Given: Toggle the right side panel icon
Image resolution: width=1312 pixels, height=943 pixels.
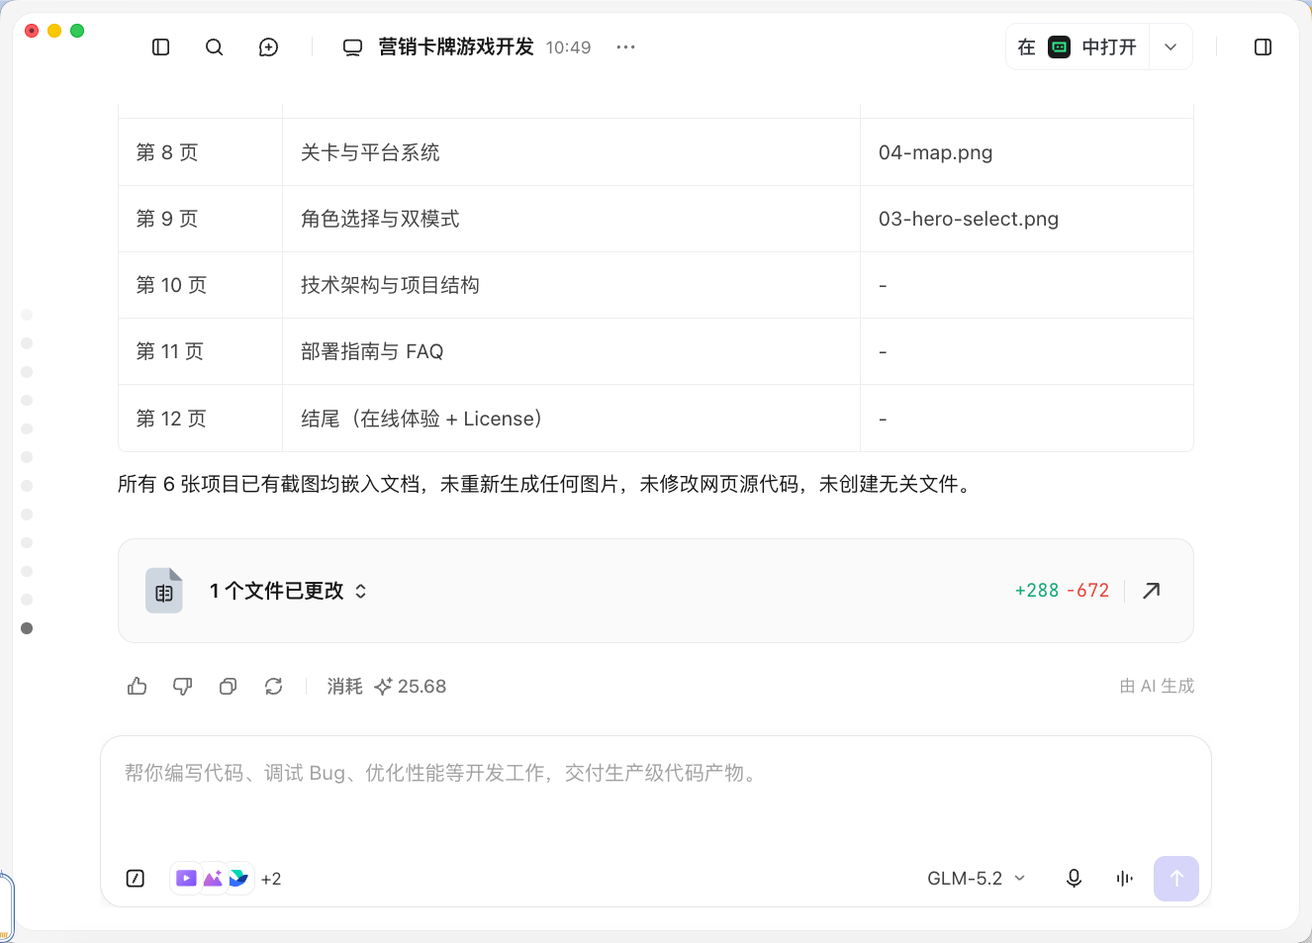Looking at the screenshot, I should coord(1263,47).
